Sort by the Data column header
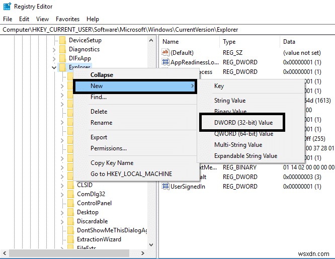The image size is (335, 259). click(x=307, y=42)
